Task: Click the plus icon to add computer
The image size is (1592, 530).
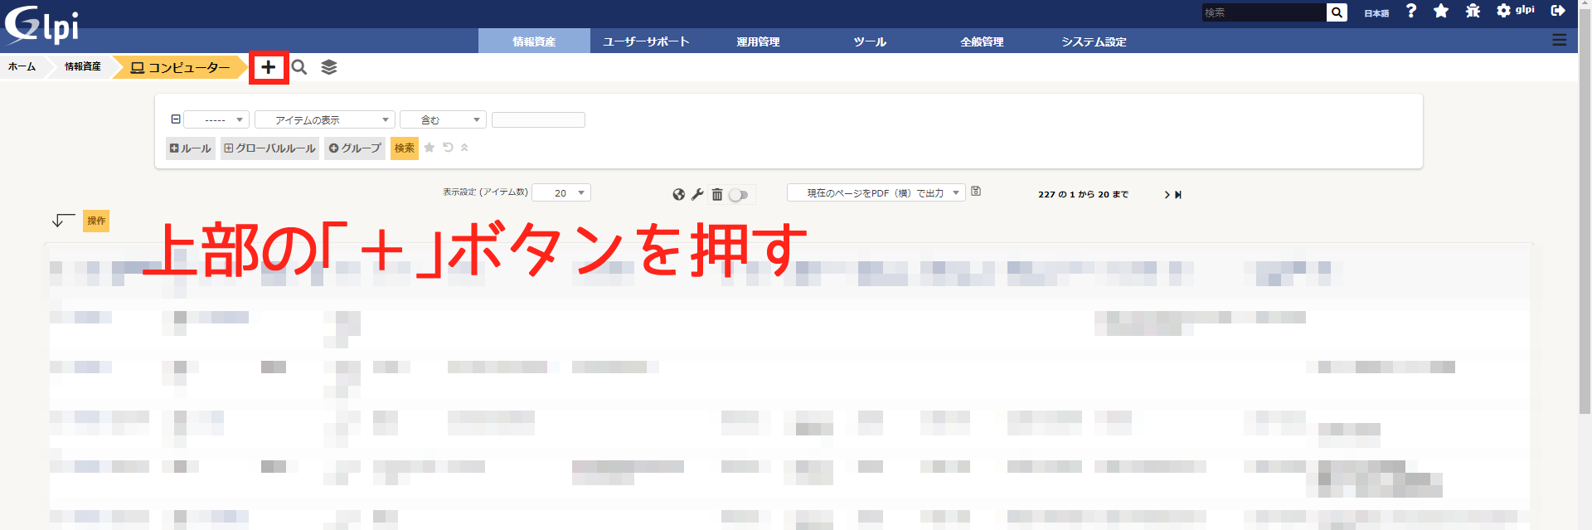Action: click(x=268, y=67)
